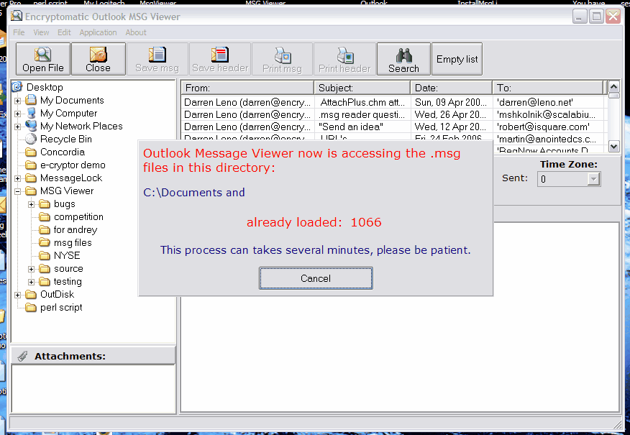Image resolution: width=630 pixels, height=435 pixels.
Task: Sort messages by Subject column
Action: coord(362,88)
